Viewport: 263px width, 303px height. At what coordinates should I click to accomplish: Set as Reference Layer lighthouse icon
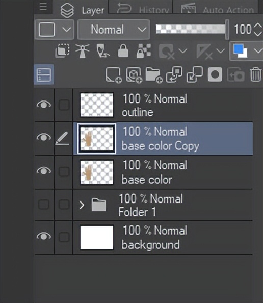point(83,51)
